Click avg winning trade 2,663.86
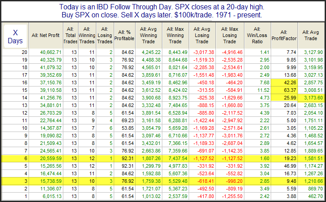The image size is (326, 202). 151,151
